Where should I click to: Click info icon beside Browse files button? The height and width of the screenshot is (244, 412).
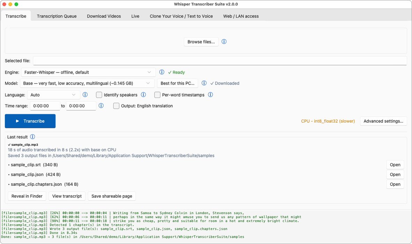coord(224,41)
